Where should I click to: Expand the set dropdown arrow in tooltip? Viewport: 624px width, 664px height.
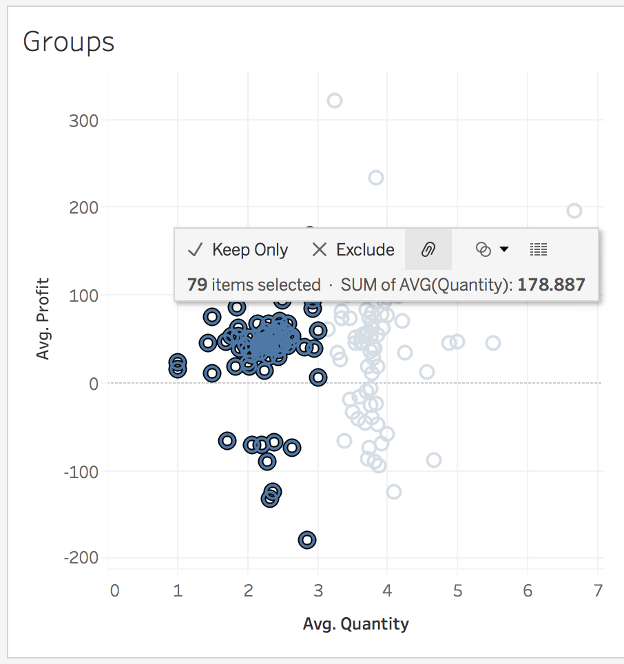click(x=504, y=249)
